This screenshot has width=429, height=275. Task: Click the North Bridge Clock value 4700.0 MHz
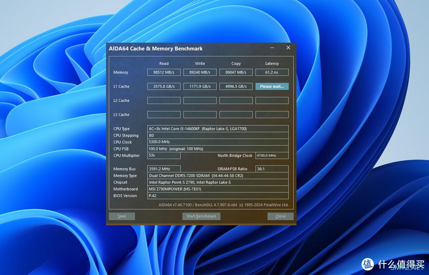[272, 155]
